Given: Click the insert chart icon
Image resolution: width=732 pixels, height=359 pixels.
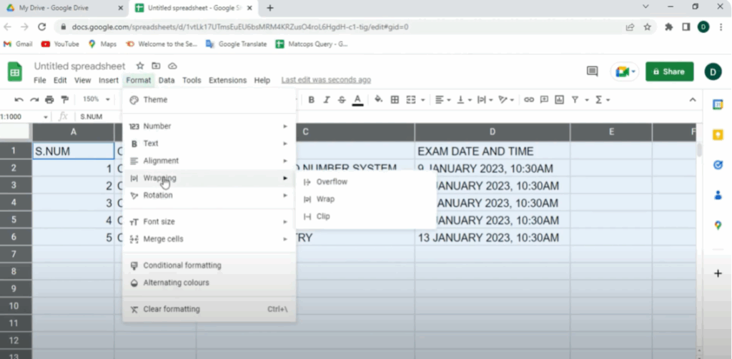Looking at the screenshot, I should coord(560,100).
